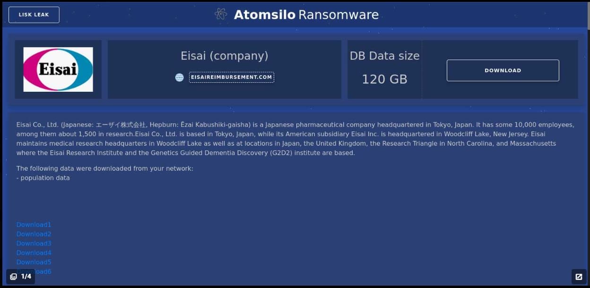Click the atom logo in the header
The width and height of the screenshot is (590, 288).
[x=220, y=14]
